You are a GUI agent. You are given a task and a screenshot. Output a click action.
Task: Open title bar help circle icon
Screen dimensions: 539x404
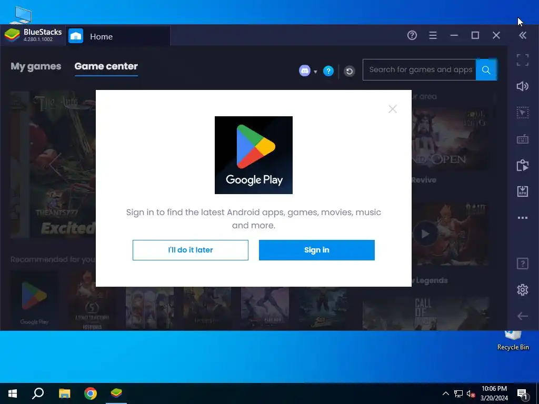click(412, 35)
